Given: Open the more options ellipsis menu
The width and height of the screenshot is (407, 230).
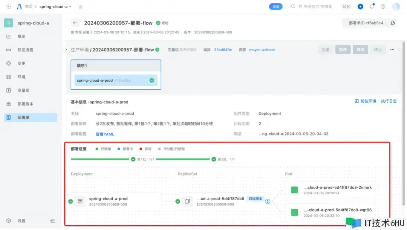Looking at the screenshot, I should 392,50.
